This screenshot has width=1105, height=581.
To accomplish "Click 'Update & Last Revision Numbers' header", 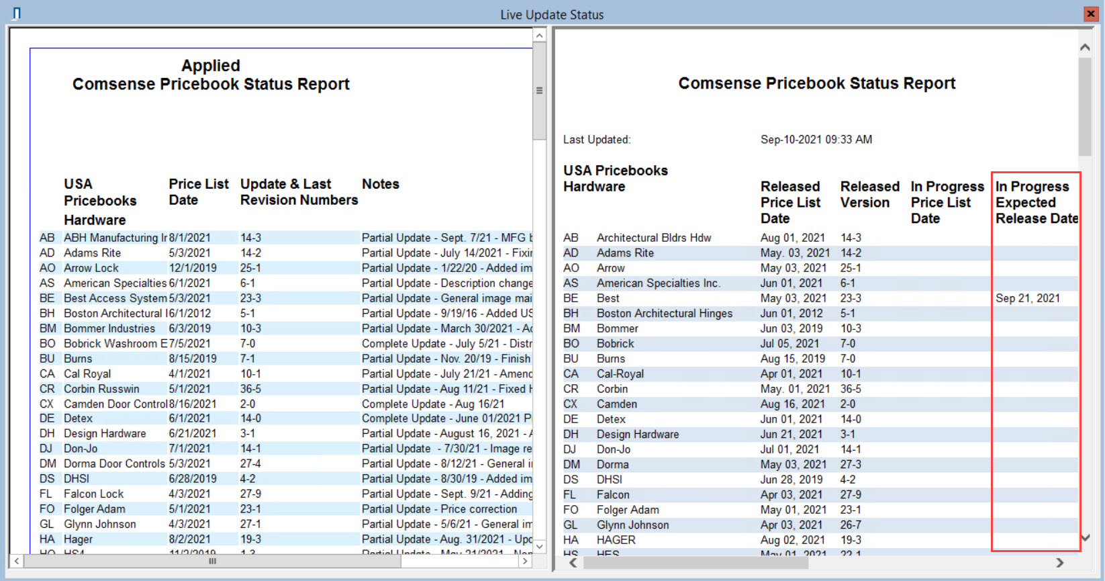I will point(299,192).
